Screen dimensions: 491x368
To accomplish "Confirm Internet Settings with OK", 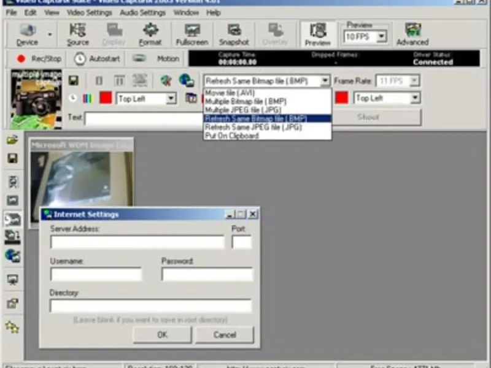I will coord(162,334).
